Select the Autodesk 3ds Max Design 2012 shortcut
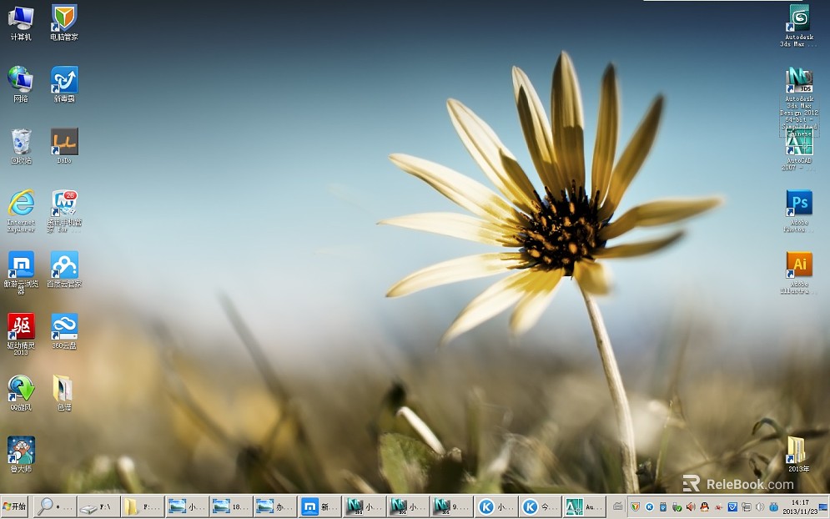The width and height of the screenshot is (830, 519). coord(799,82)
